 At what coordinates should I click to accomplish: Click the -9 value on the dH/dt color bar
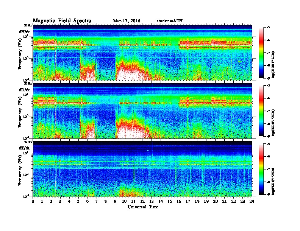268,78
